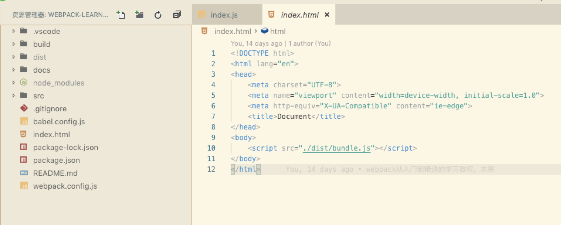Click the html symbol cube icon in breadcrumb
Screen dimensions: 561x225
265,30
